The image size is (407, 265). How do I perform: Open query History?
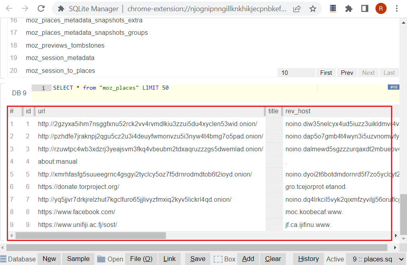[x=308, y=259]
